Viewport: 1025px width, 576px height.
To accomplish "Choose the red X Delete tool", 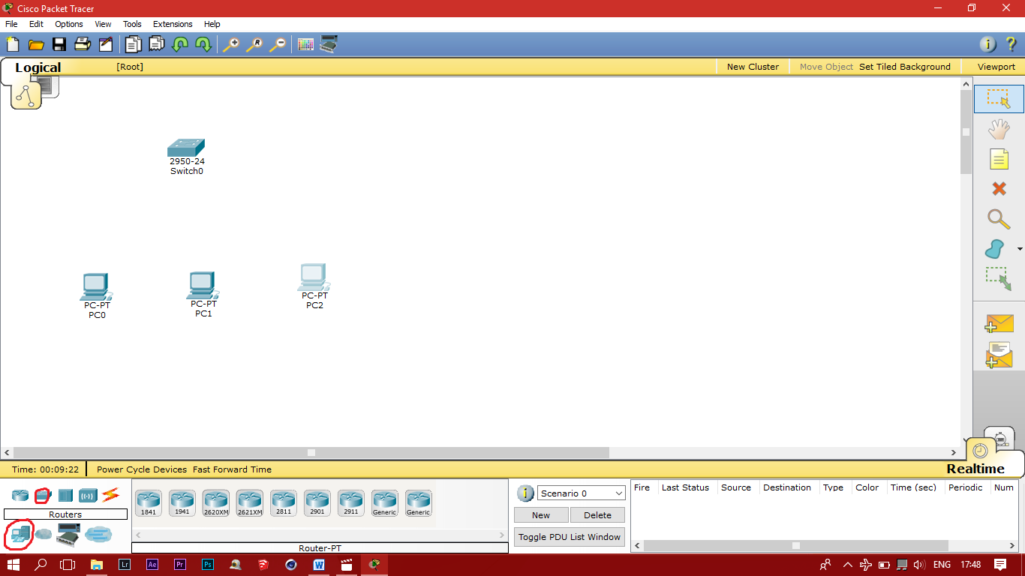I will click(999, 188).
